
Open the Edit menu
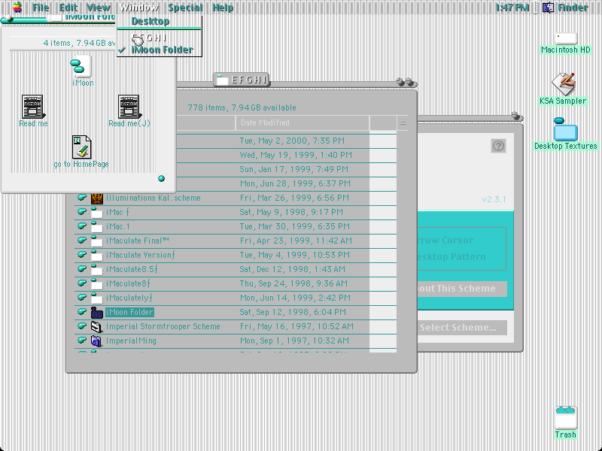[x=68, y=8]
